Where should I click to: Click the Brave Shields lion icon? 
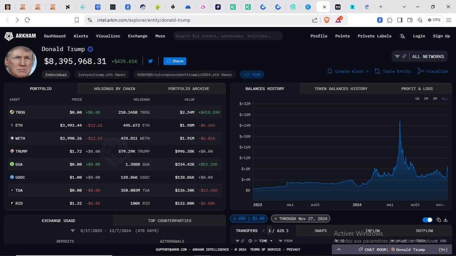326,20
